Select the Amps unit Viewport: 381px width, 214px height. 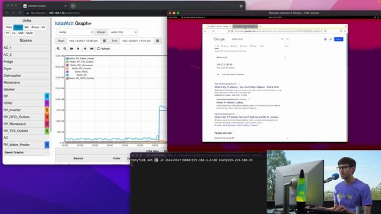click(35, 27)
